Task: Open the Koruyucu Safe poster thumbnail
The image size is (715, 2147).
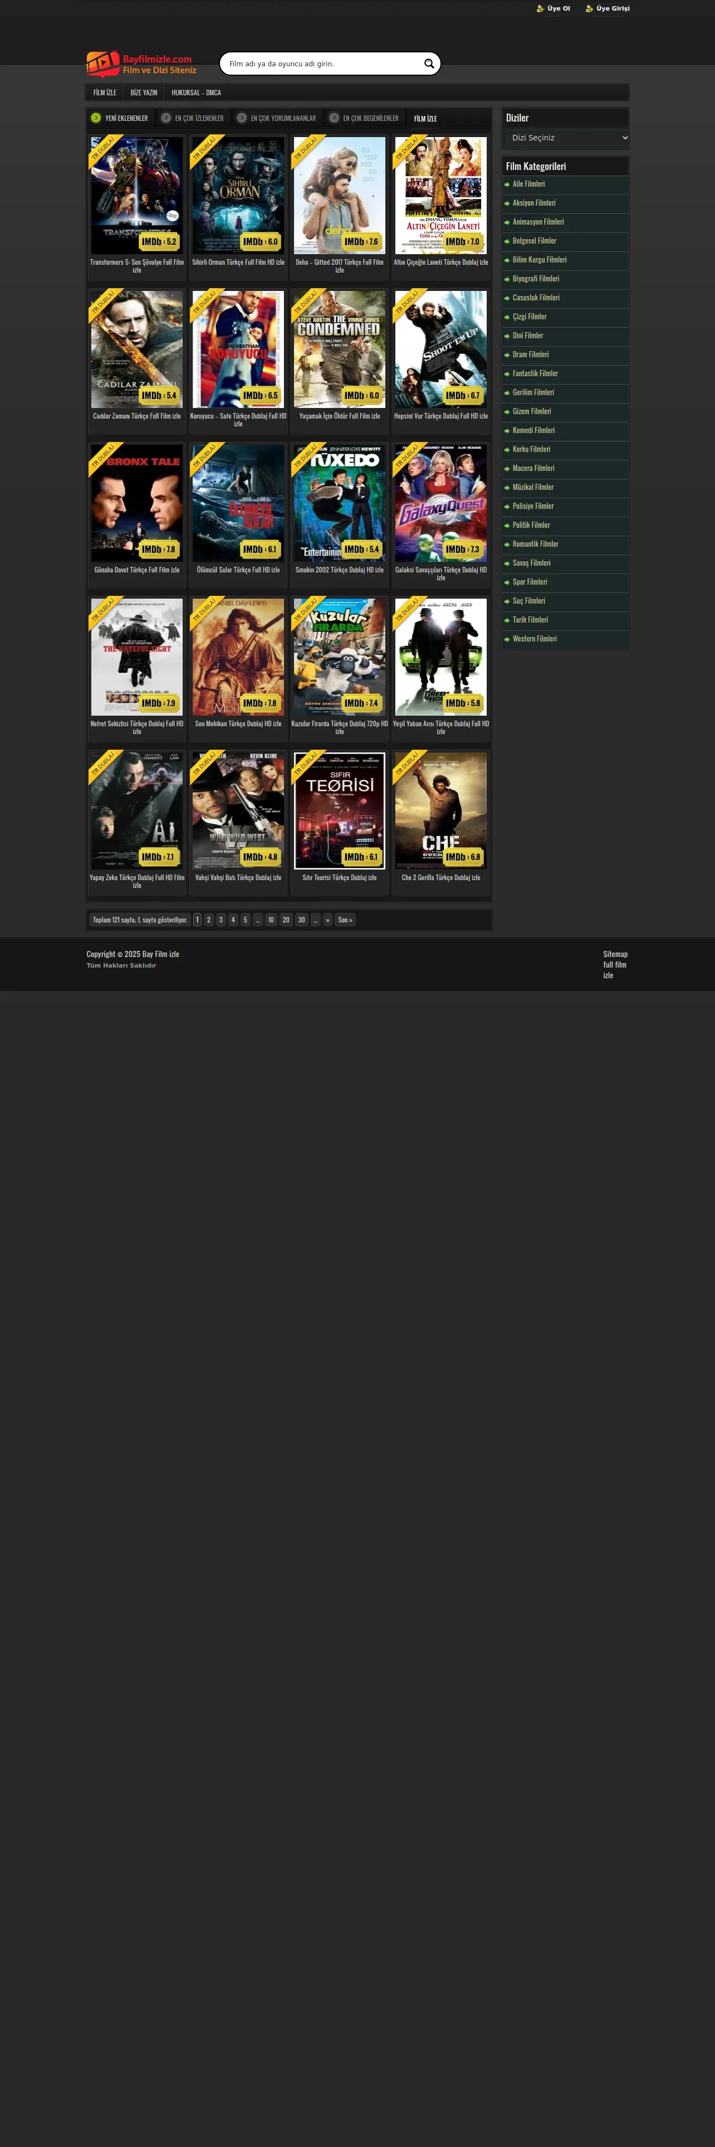Action: (x=238, y=349)
